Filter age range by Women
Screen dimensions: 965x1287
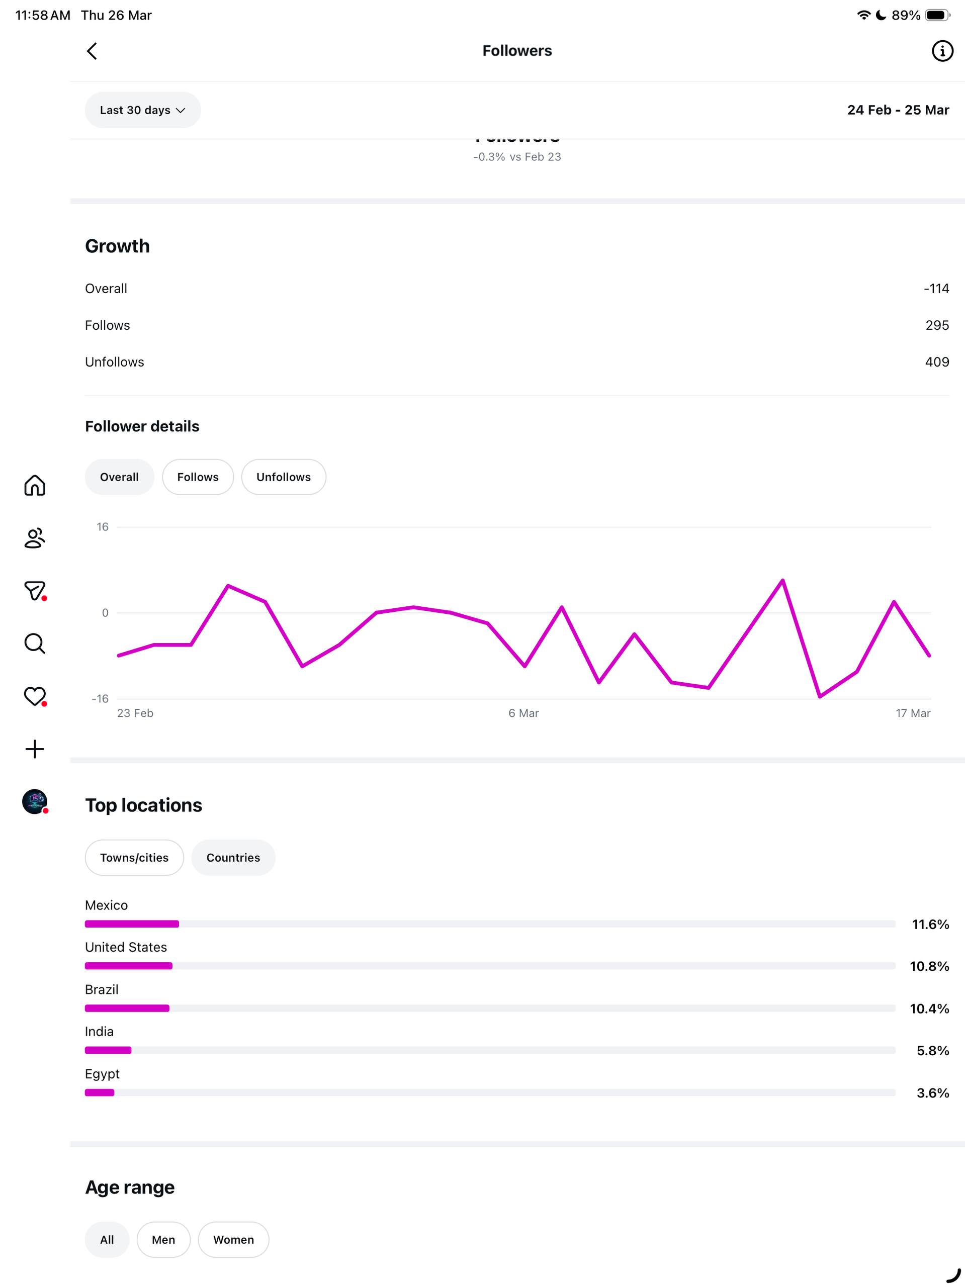click(233, 1240)
